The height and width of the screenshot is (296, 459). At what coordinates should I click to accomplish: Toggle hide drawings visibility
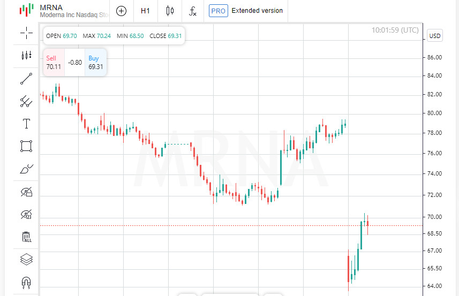(26, 192)
